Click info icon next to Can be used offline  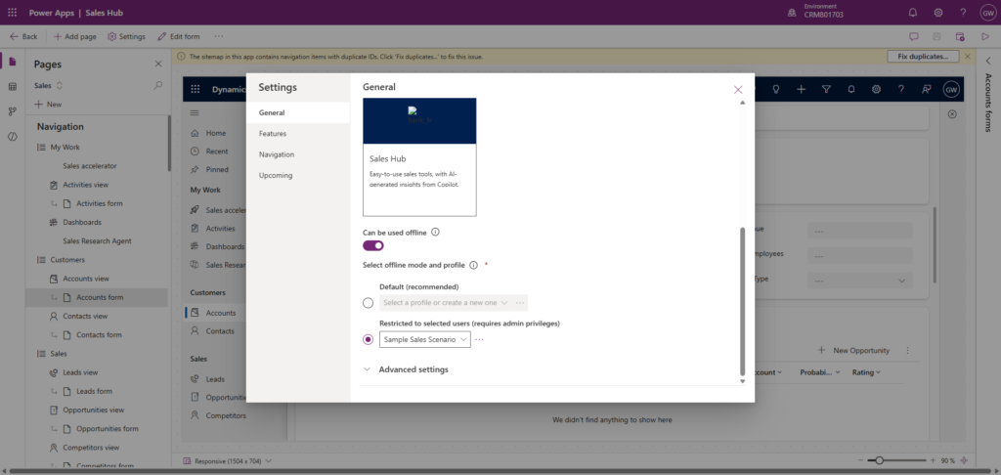coord(435,233)
